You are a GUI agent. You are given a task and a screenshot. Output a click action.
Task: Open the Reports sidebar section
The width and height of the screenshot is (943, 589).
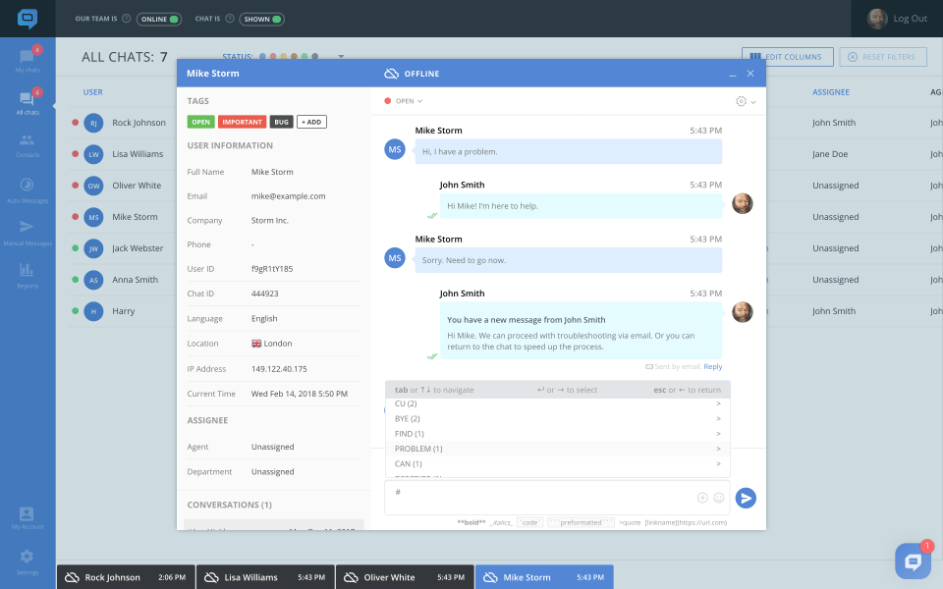pos(28,276)
